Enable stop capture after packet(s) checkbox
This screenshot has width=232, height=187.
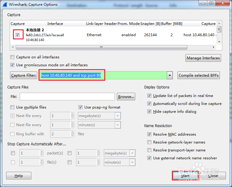coord(13,153)
